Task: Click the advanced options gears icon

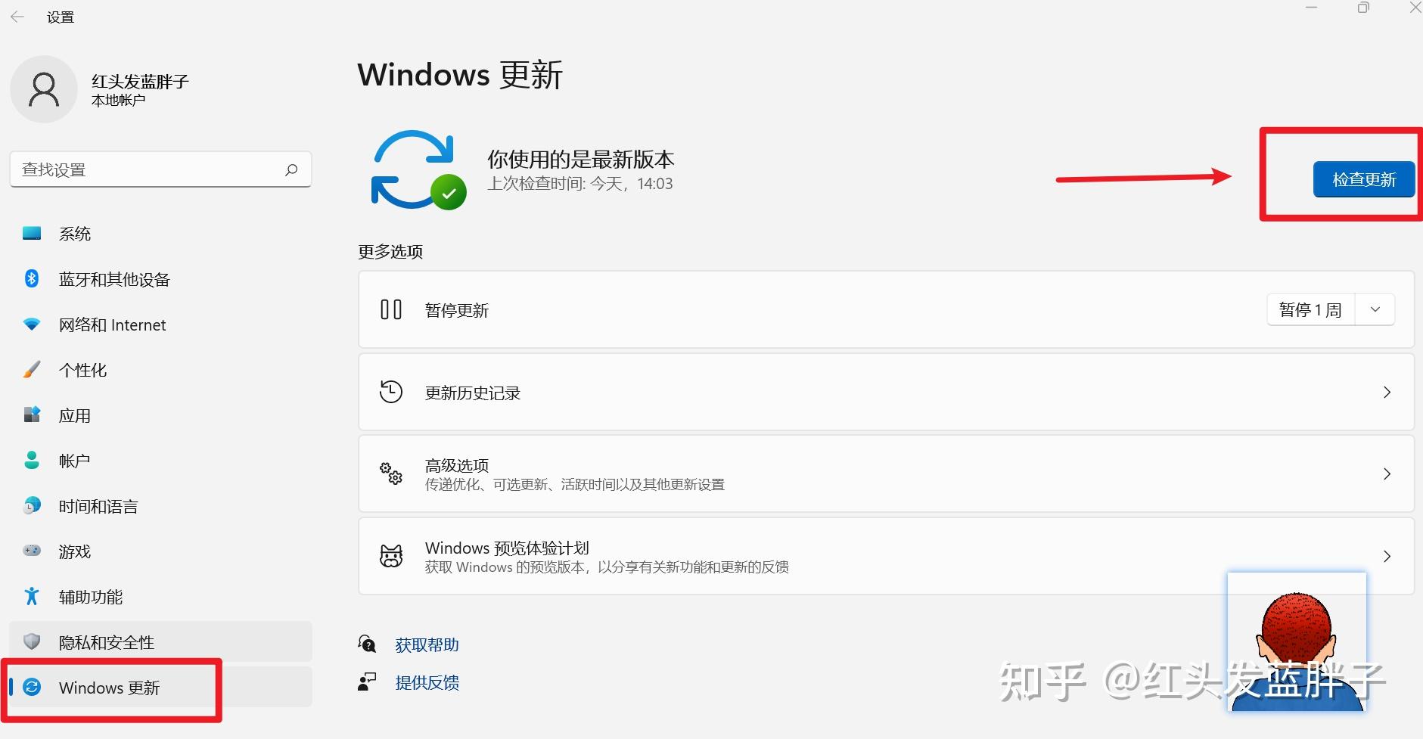Action: tap(391, 474)
